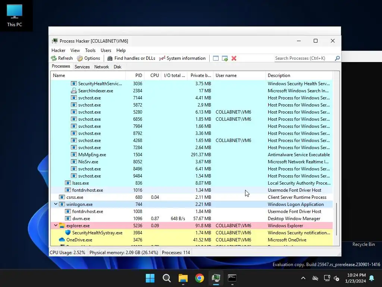Select fontdrvhost.exe with PID 1008
382x287 pixels.
coord(191,212)
